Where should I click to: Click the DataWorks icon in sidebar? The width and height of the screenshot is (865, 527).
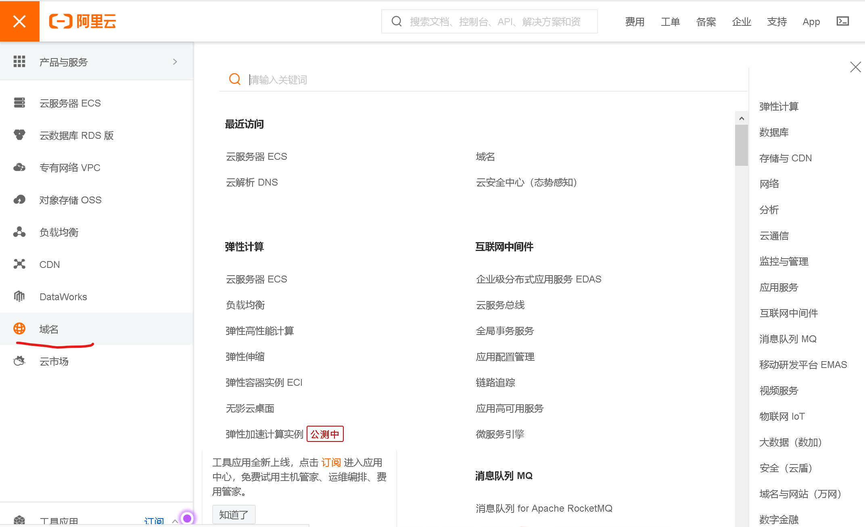pyautogui.click(x=19, y=296)
